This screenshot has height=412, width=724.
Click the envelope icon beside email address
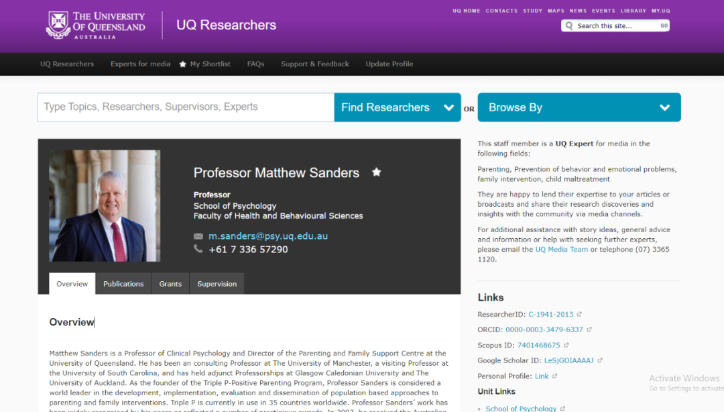click(198, 236)
